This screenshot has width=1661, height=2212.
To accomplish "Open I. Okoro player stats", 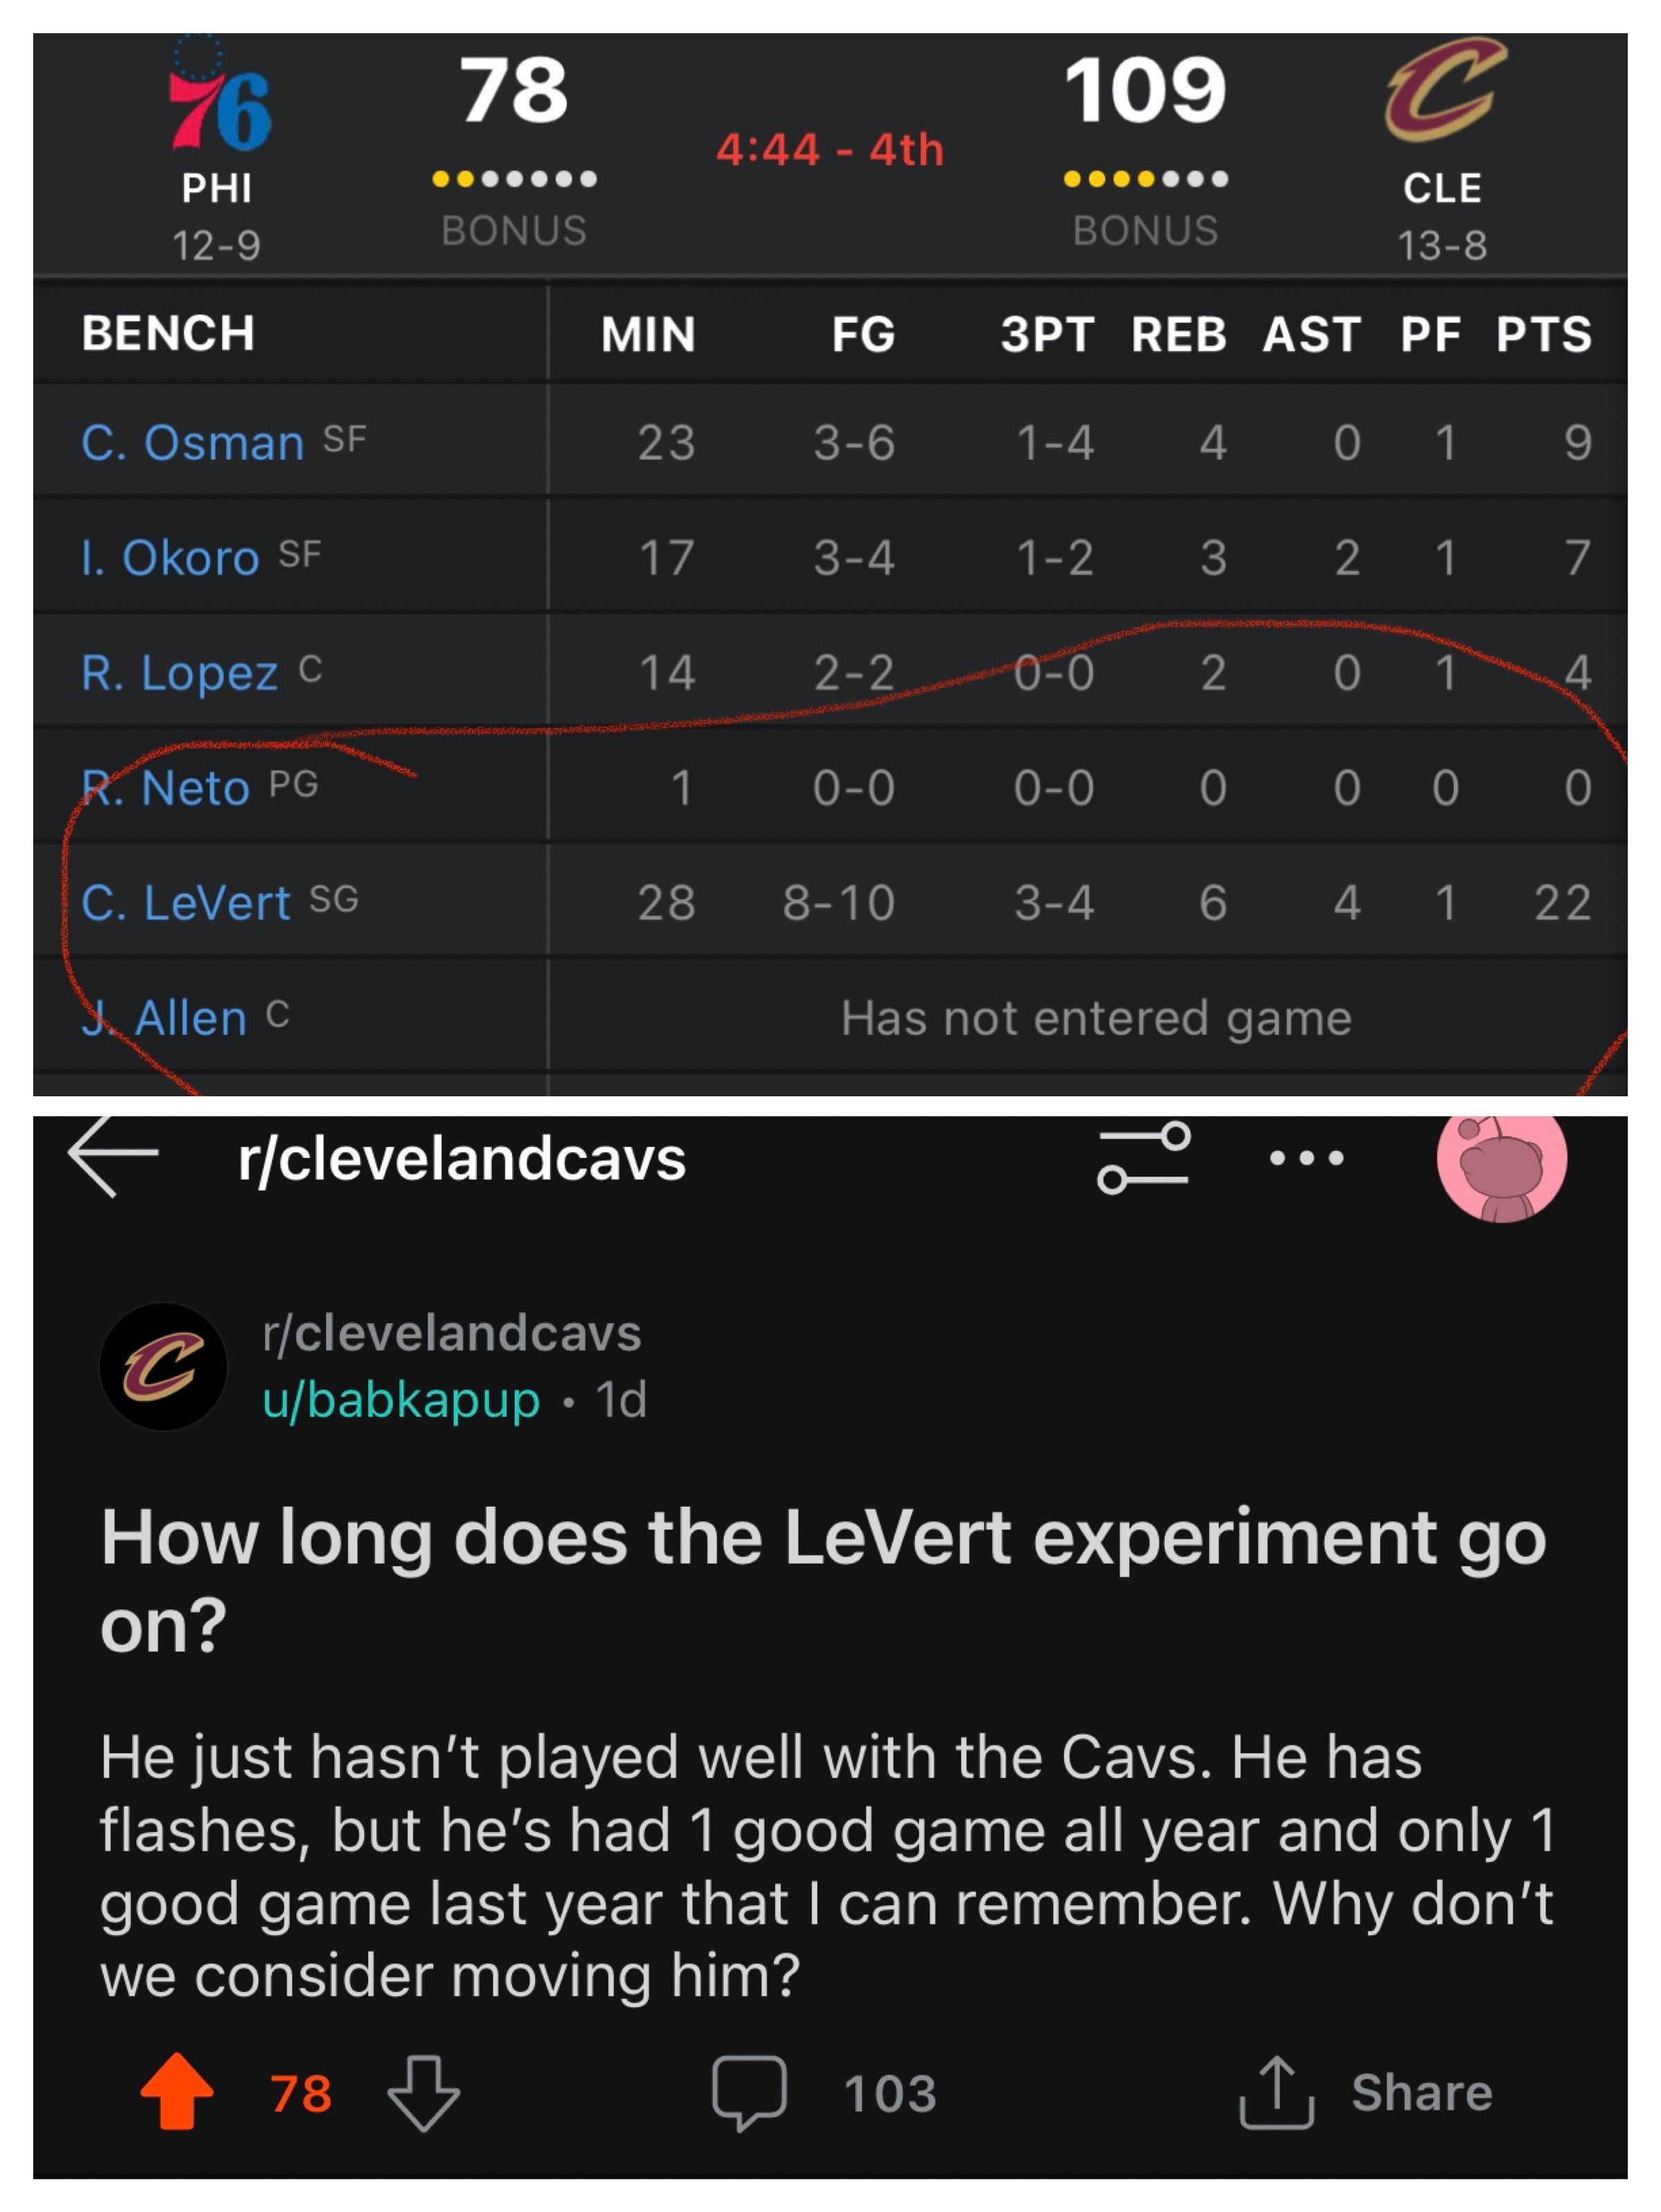I will point(170,558).
